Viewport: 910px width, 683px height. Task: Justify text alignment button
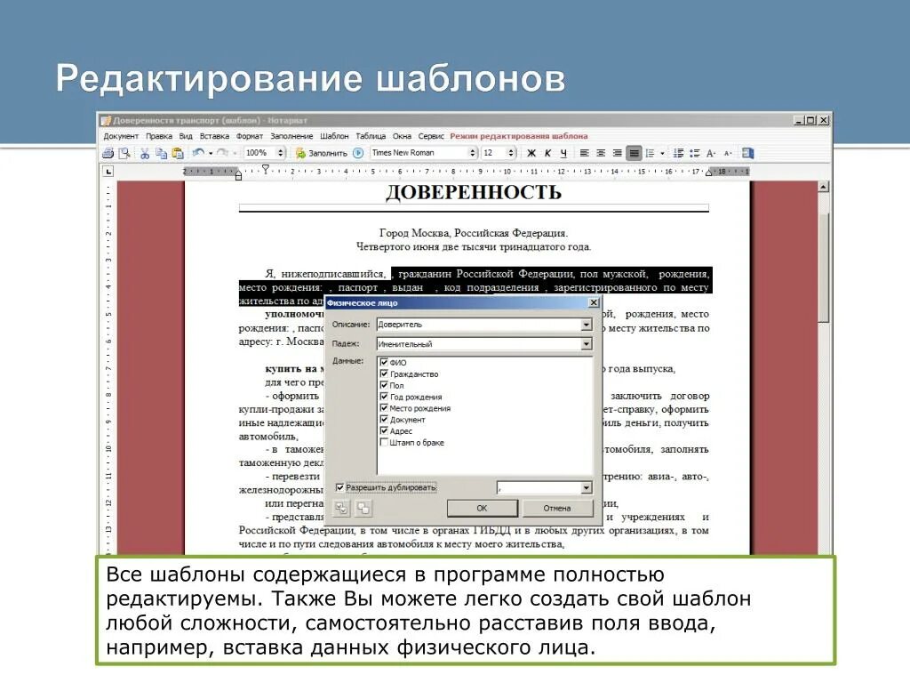(635, 153)
